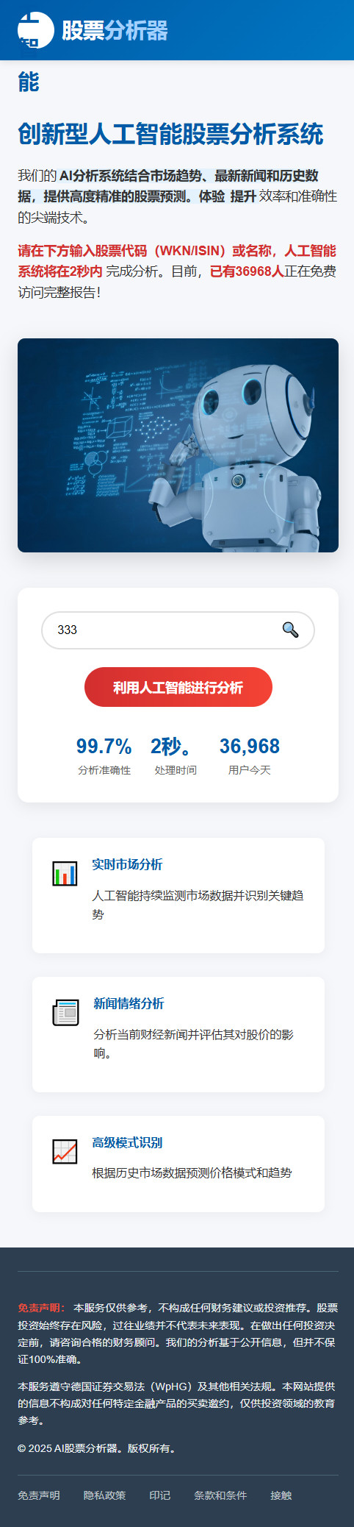Viewport: 354px width, 1527px height.
Task: Click the 高级模式识别 card heading
Action: (x=127, y=1142)
